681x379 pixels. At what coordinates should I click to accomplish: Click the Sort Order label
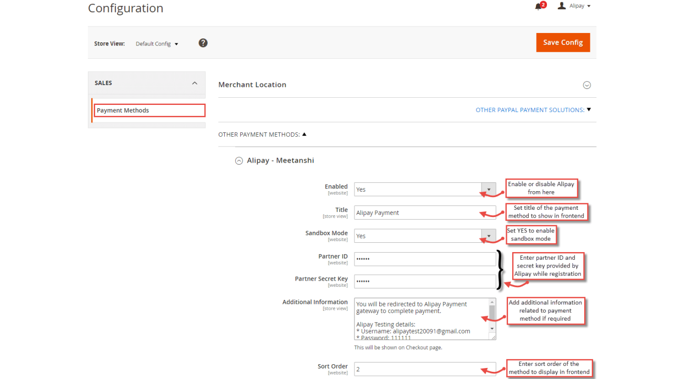tap(333, 366)
